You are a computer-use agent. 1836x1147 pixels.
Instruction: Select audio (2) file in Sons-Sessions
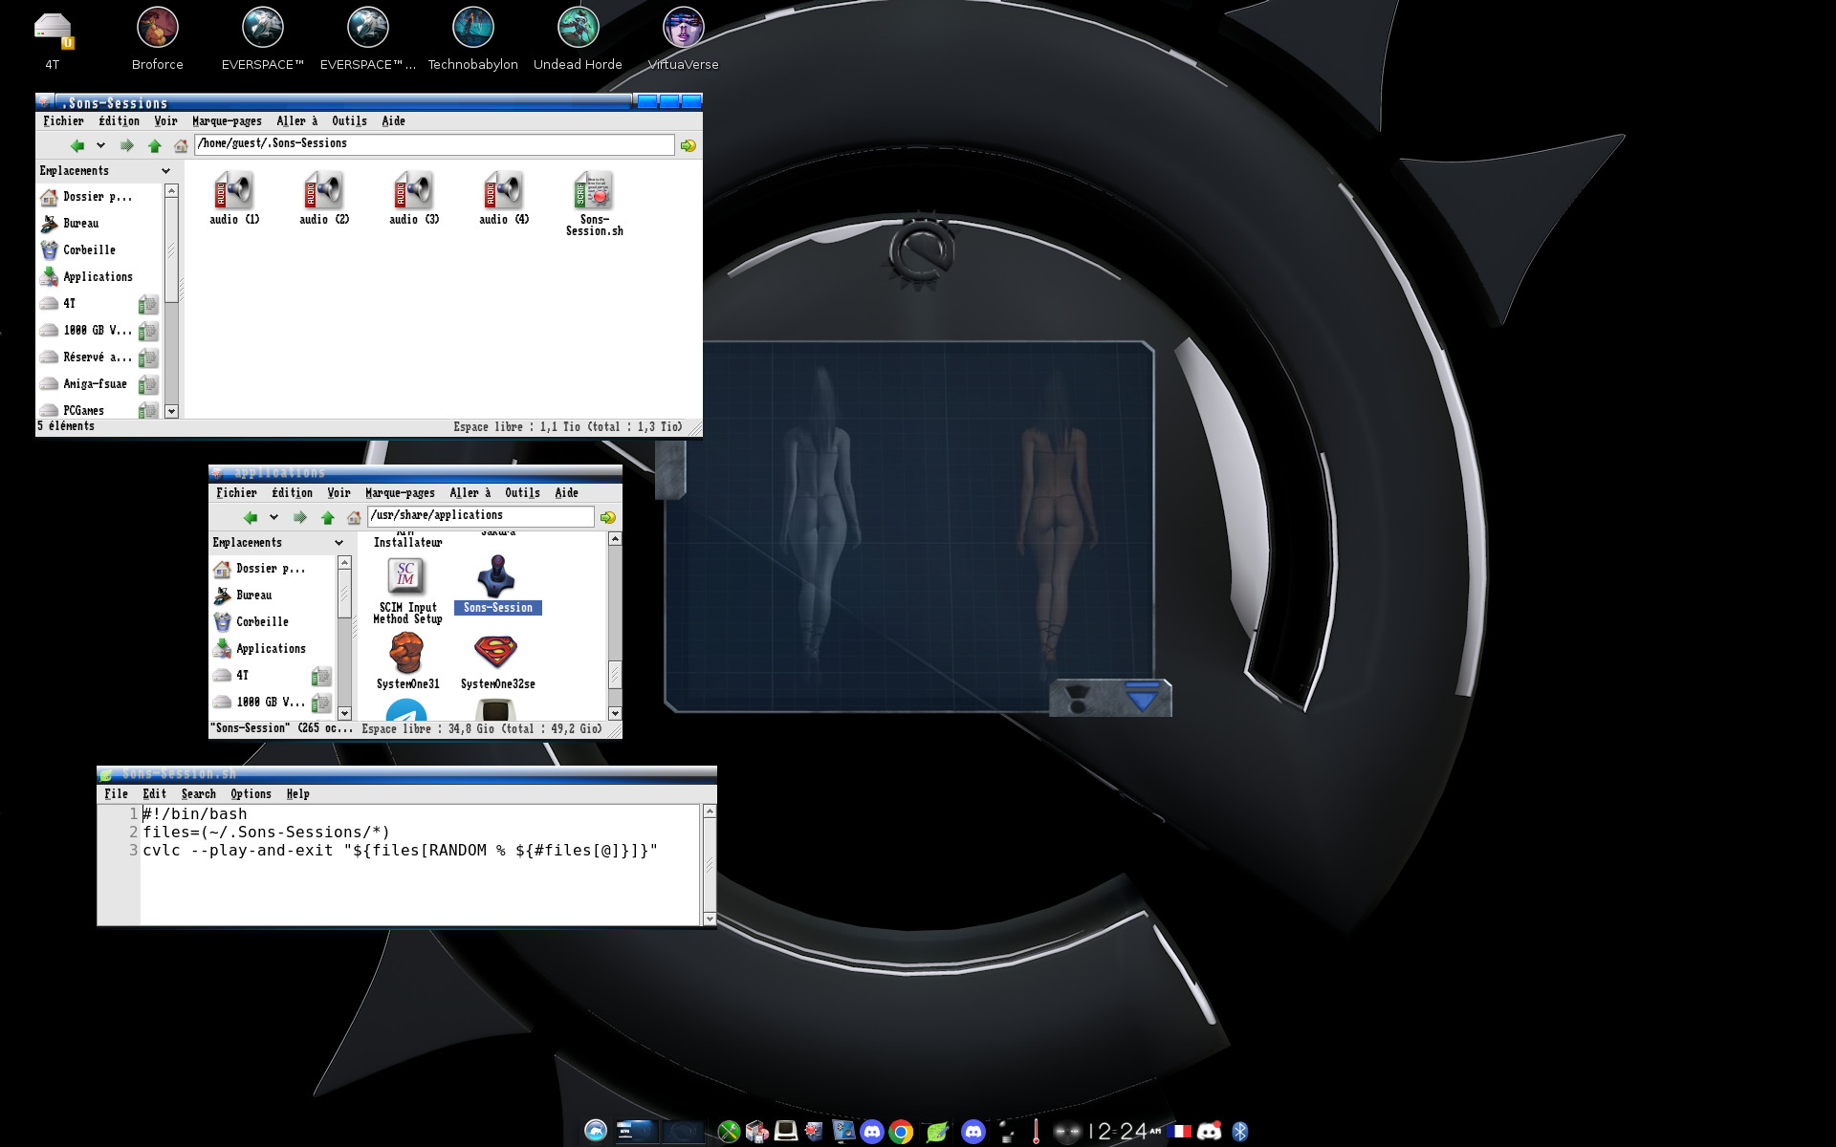pos(324,198)
